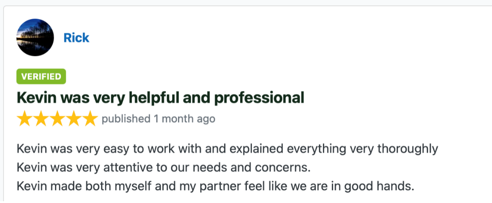Open the review title about Kevin

tap(160, 97)
